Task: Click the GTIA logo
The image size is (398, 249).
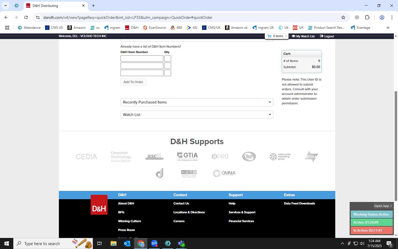Action: pyautogui.click(x=187, y=156)
